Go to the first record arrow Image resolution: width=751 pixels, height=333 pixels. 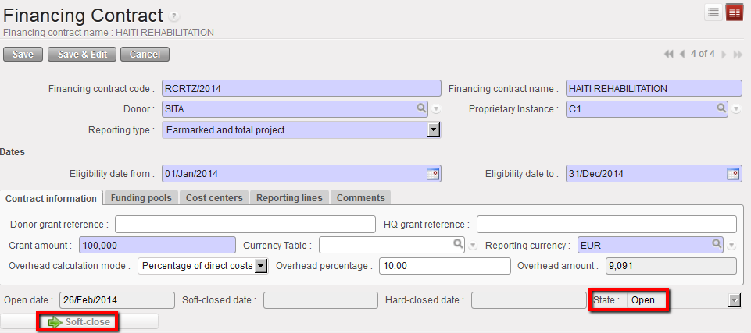[x=669, y=54]
